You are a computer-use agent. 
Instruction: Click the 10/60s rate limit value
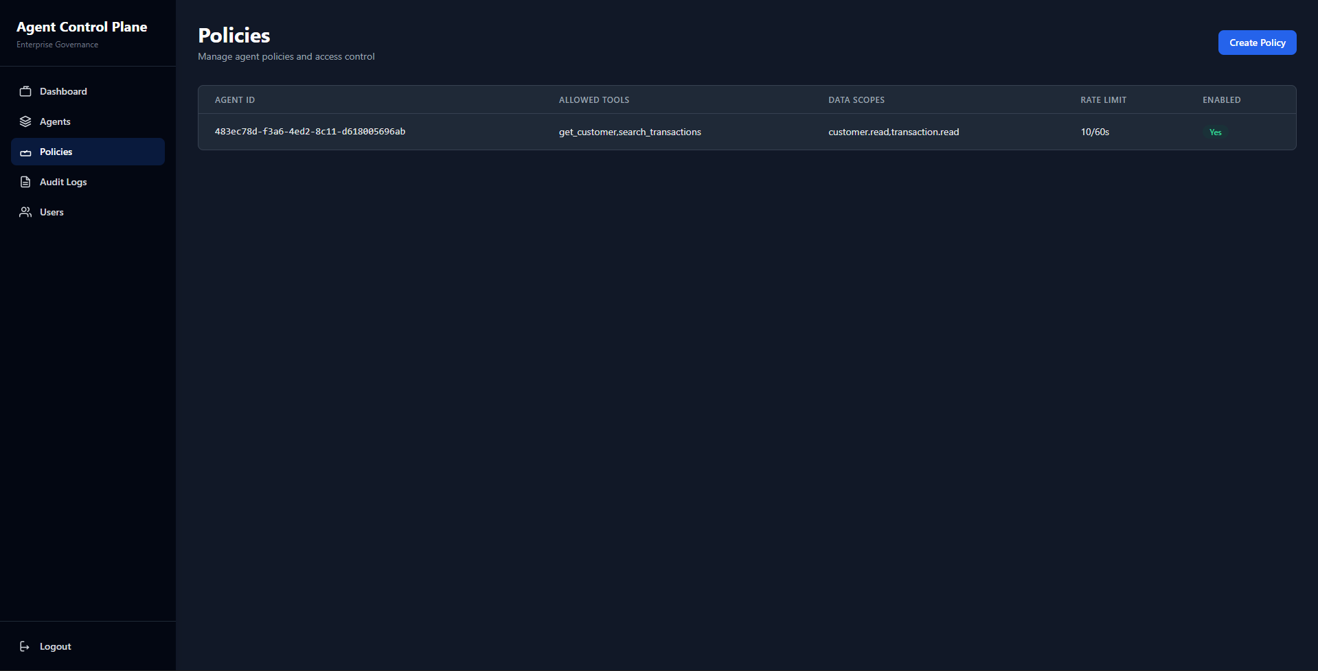pos(1095,132)
